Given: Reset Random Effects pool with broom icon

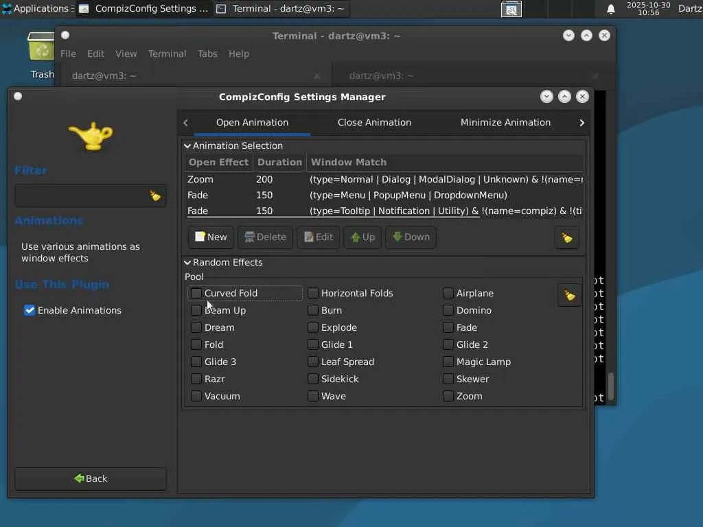Looking at the screenshot, I should click(x=569, y=295).
